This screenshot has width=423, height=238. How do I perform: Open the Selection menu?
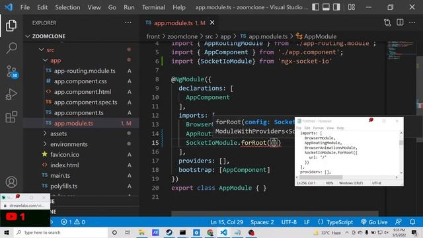pos(67,7)
